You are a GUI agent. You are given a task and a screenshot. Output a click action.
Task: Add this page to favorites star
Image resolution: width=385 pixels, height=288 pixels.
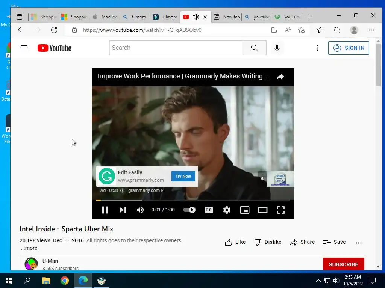click(301, 30)
